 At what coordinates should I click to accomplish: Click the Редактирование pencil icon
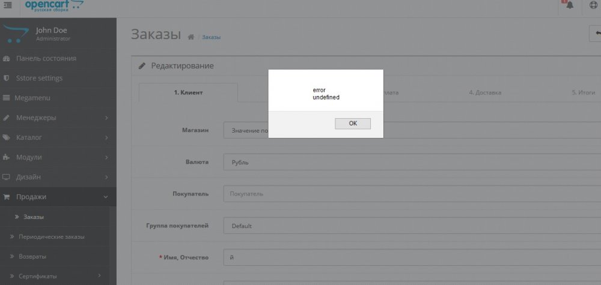pyautogui.click(x=142, y=66)
